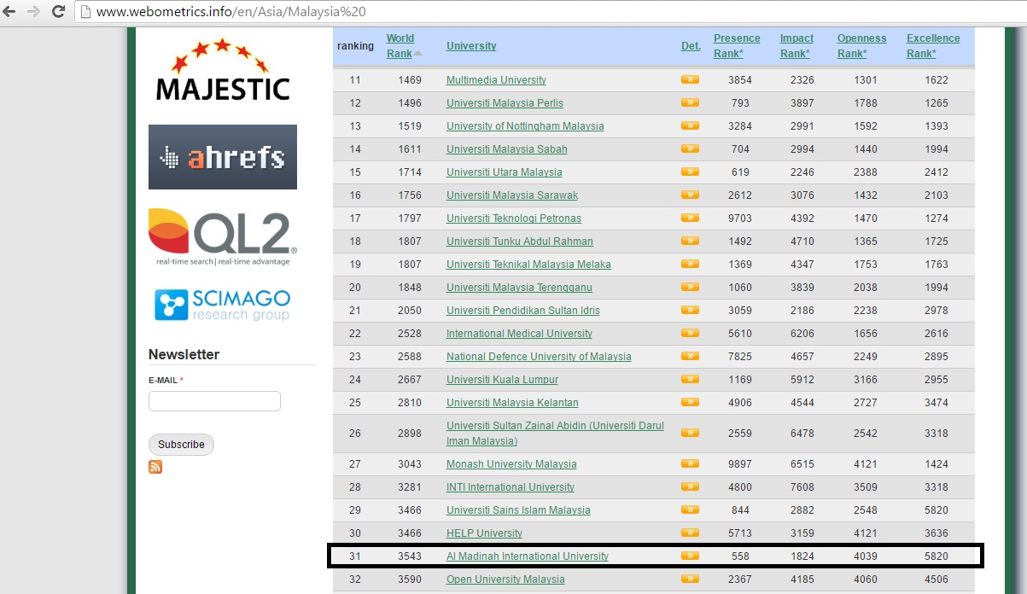Click the browser forward arrow

pos(34,12)
